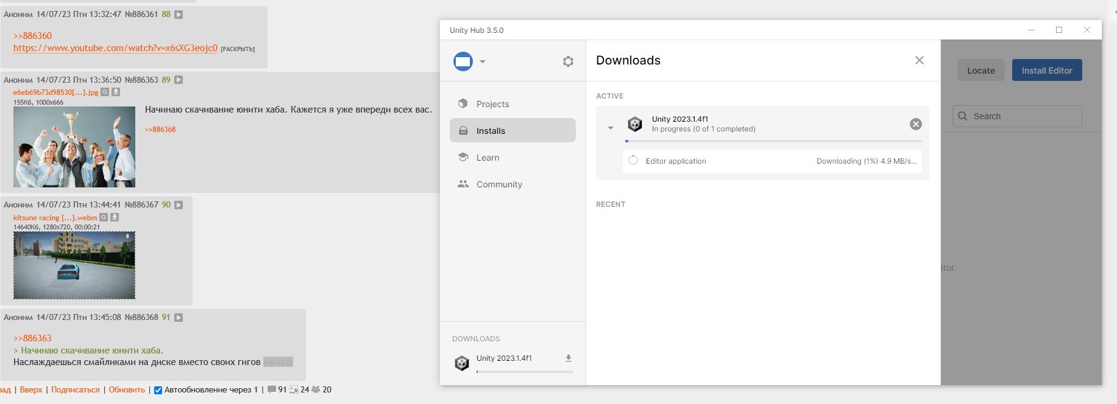
Task: Click the Install Editor button
Action: click(1047, 71)
